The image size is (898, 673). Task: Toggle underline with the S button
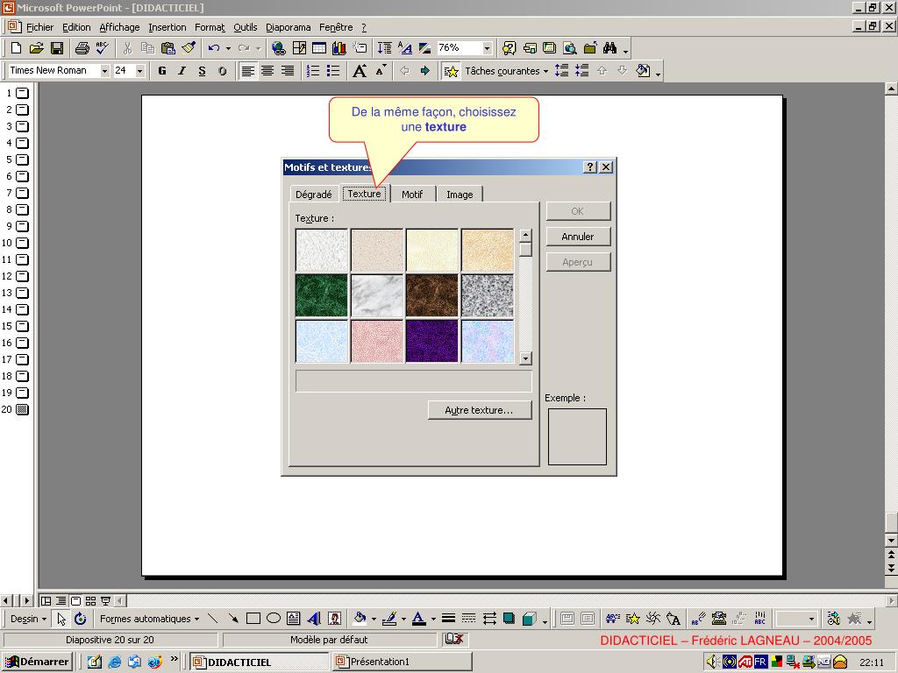click(x=203, y=71)
